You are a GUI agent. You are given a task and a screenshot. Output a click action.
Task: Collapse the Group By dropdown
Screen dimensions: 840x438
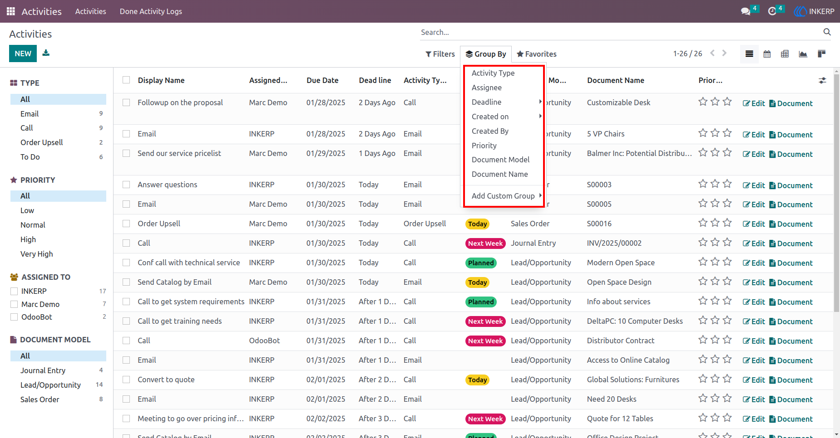(486, 54)
